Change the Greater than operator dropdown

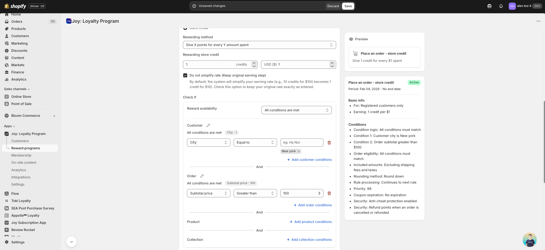(255, 193)
